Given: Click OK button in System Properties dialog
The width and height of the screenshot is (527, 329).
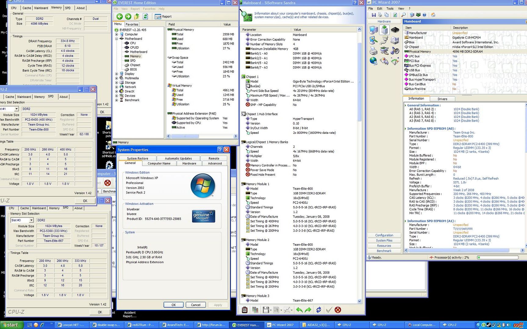Looking at the screenshot, I should 173,305.
